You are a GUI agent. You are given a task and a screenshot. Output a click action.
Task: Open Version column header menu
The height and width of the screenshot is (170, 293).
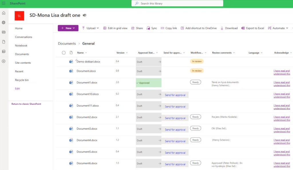tap(122, 53)
